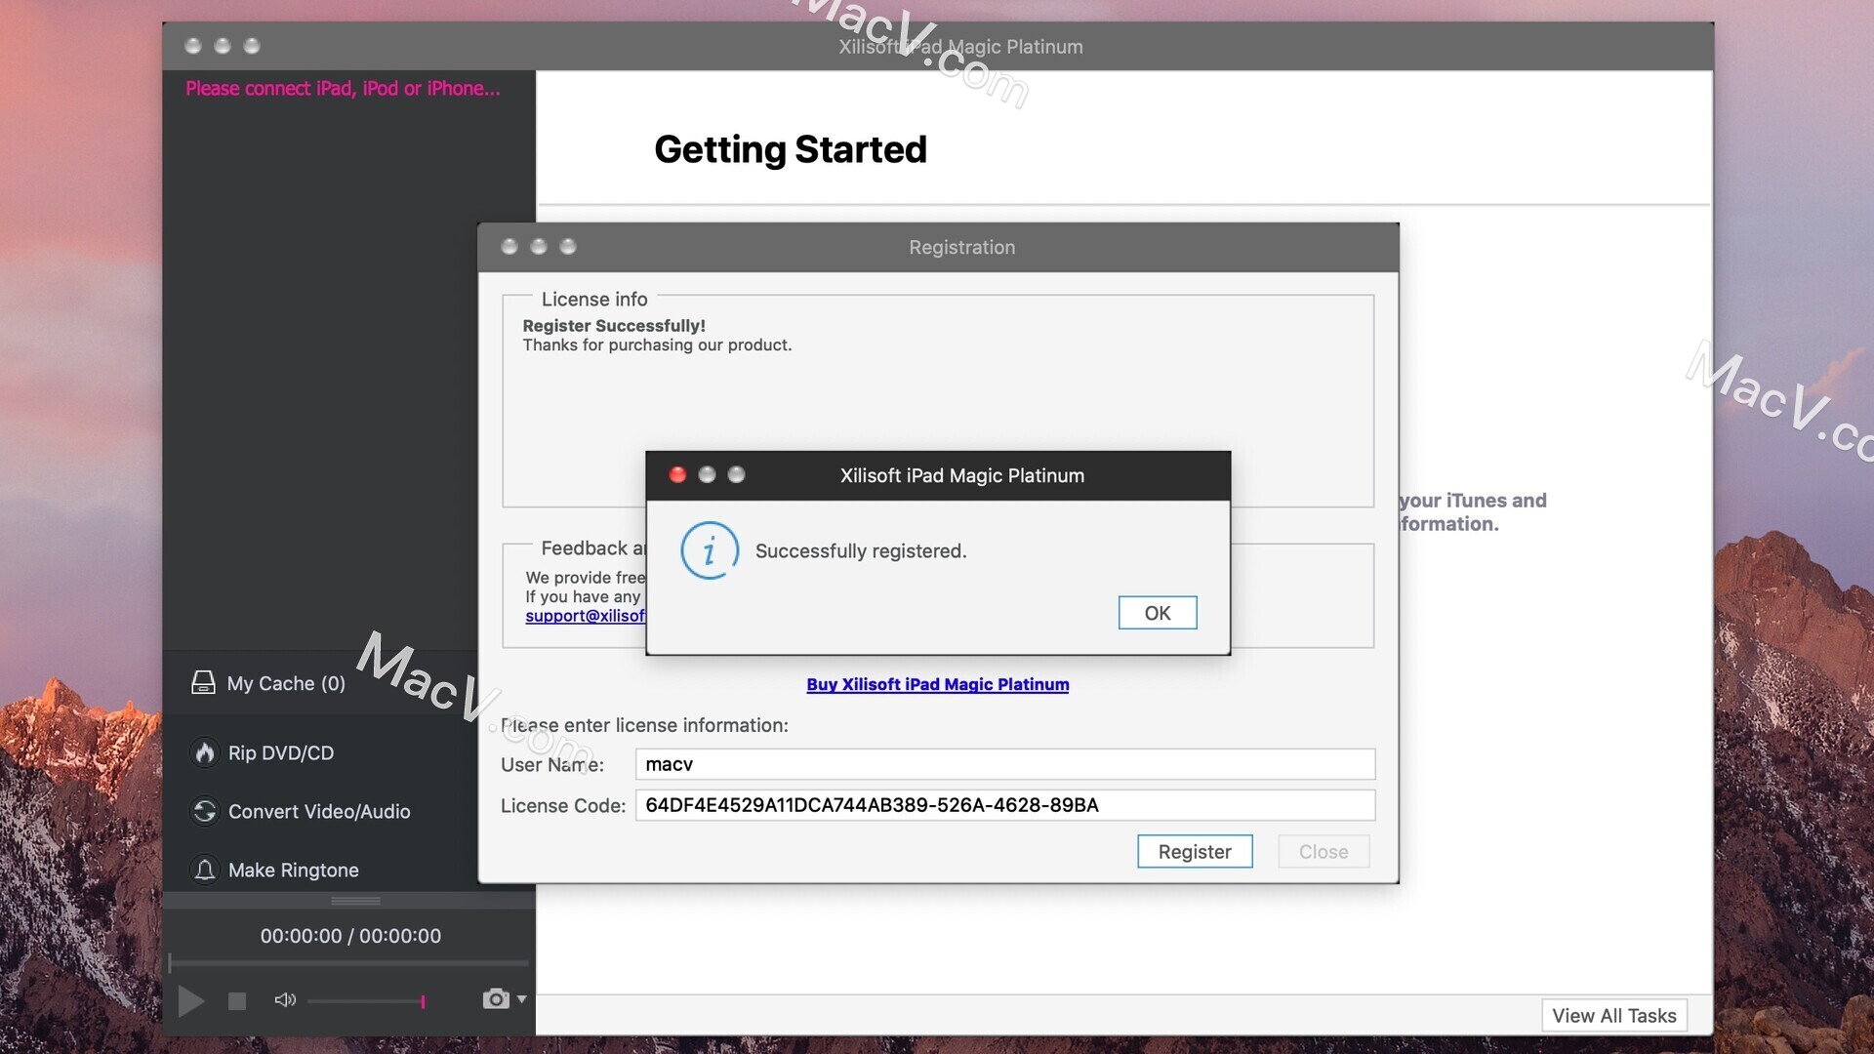
Task: Mute audio using the speaker icon
Action: (285, 999)
